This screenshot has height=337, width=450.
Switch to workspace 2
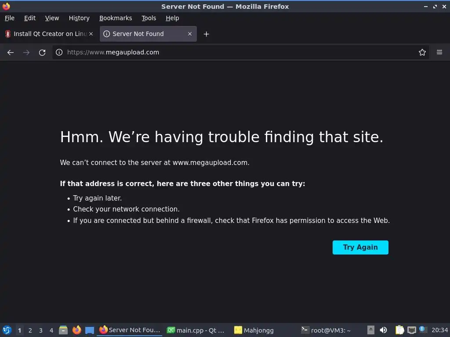coord(30,330)
